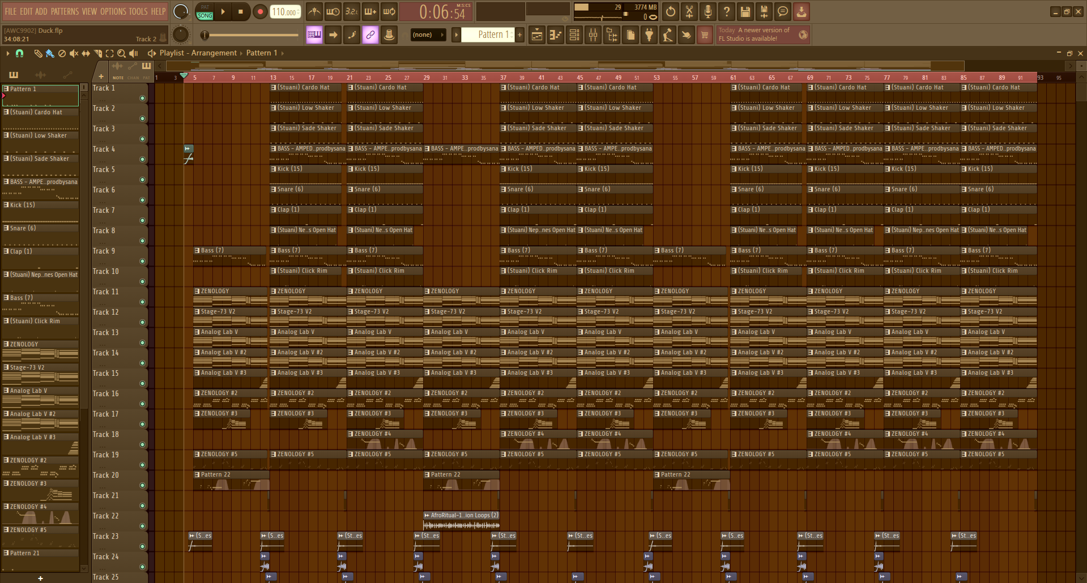Screen dimensions: 1087x583
Task: Mute Track 11 with its green dot
Action: 142,302
